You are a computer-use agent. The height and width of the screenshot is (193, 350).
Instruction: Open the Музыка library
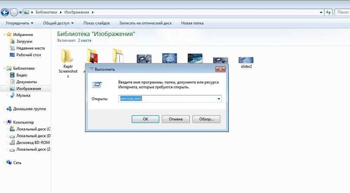coord(23,95)
